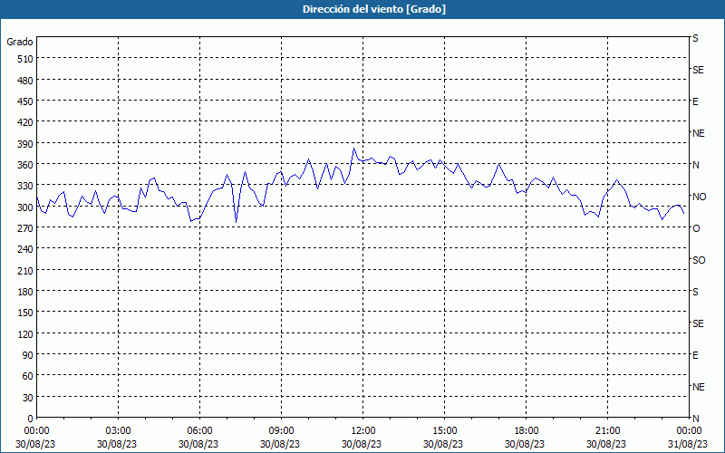Click the 'NO' compass label
Viewport: 725px width, 453px height.
point(699,197)
